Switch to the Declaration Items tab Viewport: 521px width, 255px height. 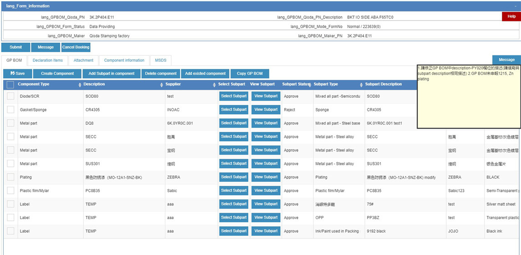click(x=48, y=60)
